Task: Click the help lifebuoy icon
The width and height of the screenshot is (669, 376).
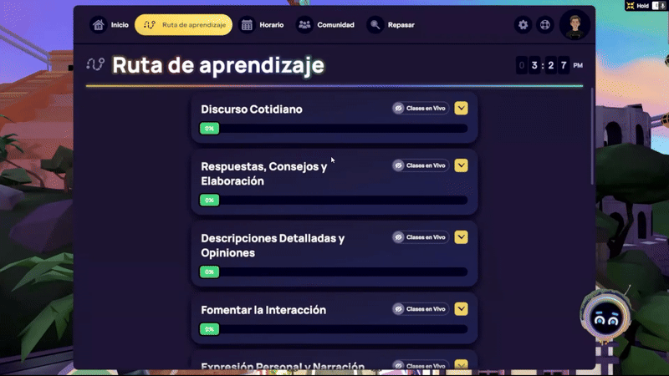Action: 544,25
